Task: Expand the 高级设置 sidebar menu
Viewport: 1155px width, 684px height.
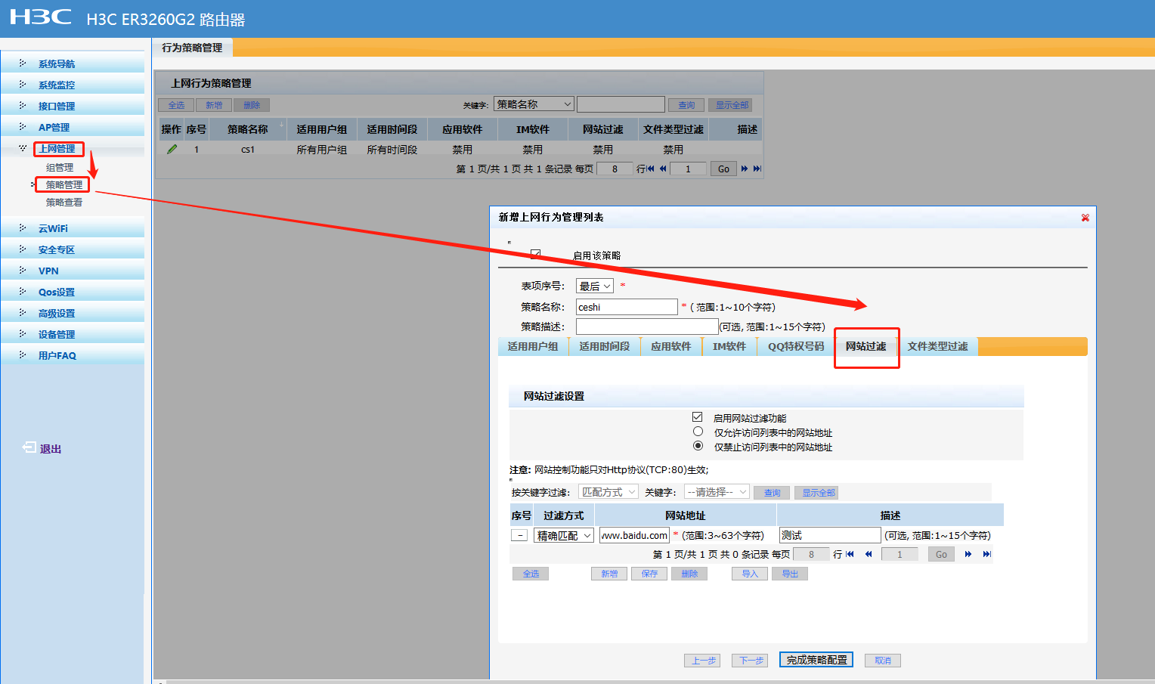Action: point(57,314)
